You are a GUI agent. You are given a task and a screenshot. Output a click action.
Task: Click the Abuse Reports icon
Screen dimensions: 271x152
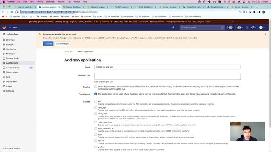pos(4,68)
